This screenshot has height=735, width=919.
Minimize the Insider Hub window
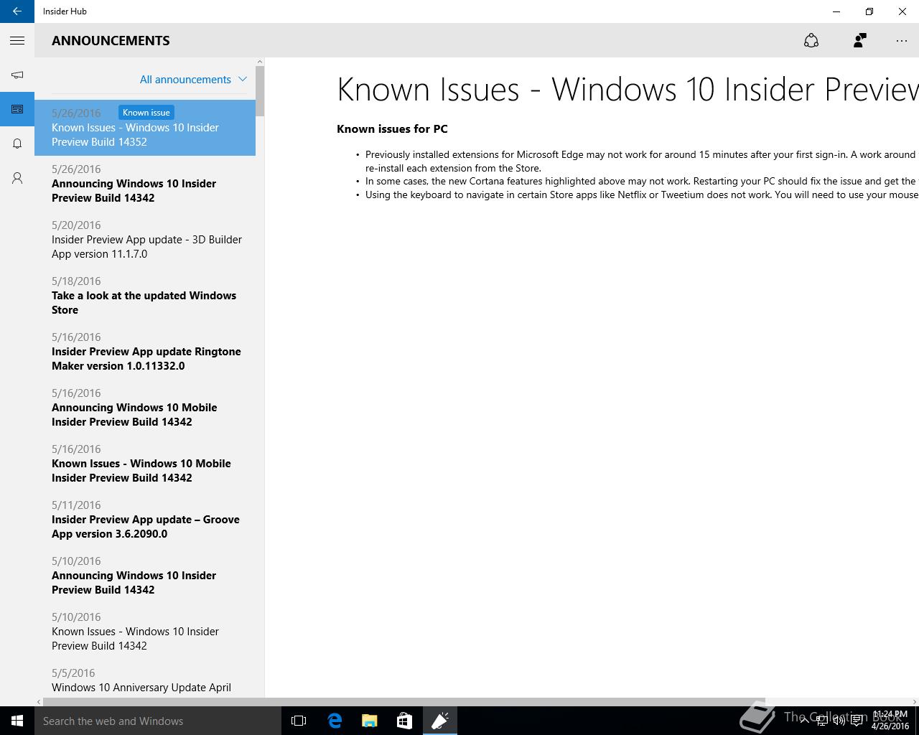[x=836, y=11]
